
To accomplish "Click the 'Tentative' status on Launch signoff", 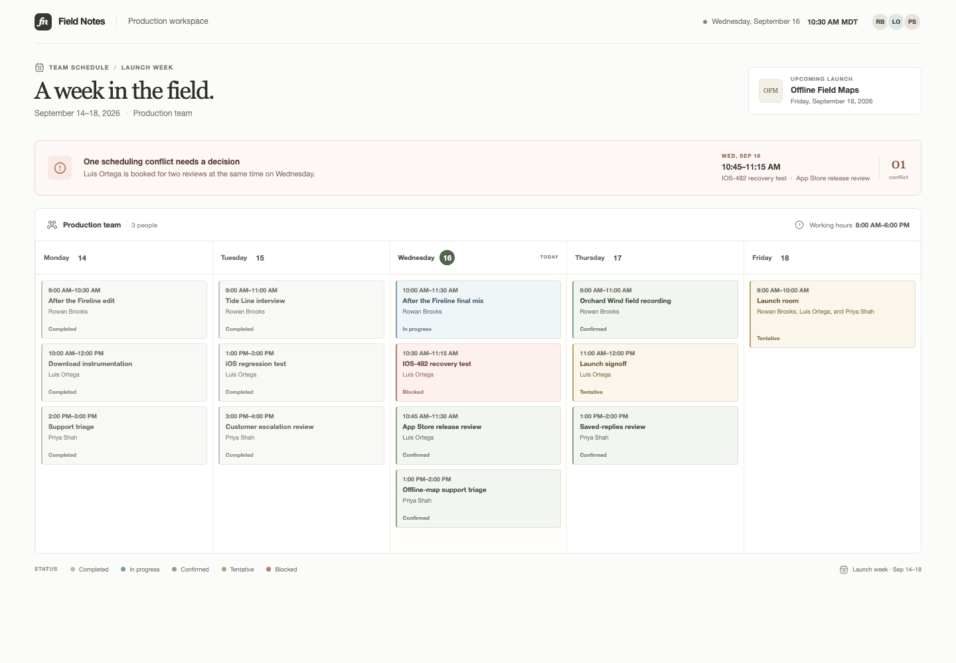I will (x=591, y=392).
